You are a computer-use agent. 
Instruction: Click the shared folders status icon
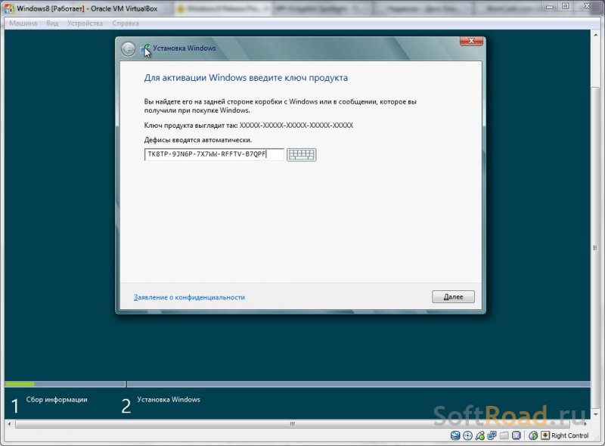click(504, 435)
